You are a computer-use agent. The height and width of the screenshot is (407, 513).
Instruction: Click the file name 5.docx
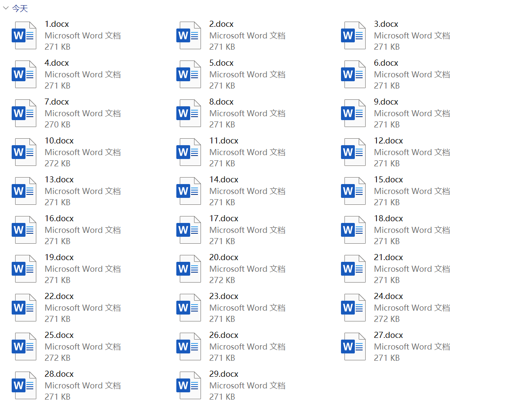click(x=221, y=63)
